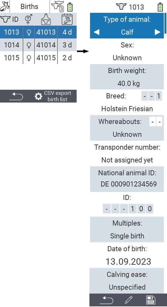Select the row for animal 1015
The width and height of the screenshot is (167, 307).
coord(38,58)
